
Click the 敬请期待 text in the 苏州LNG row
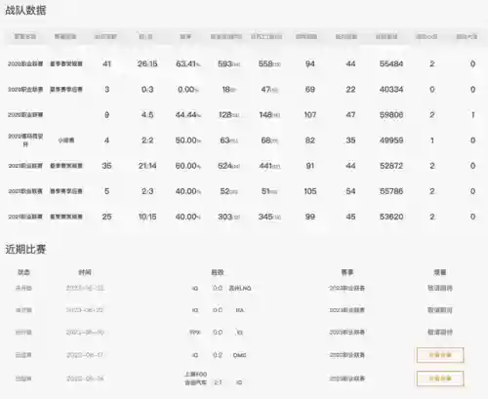[x=440, y=288]
